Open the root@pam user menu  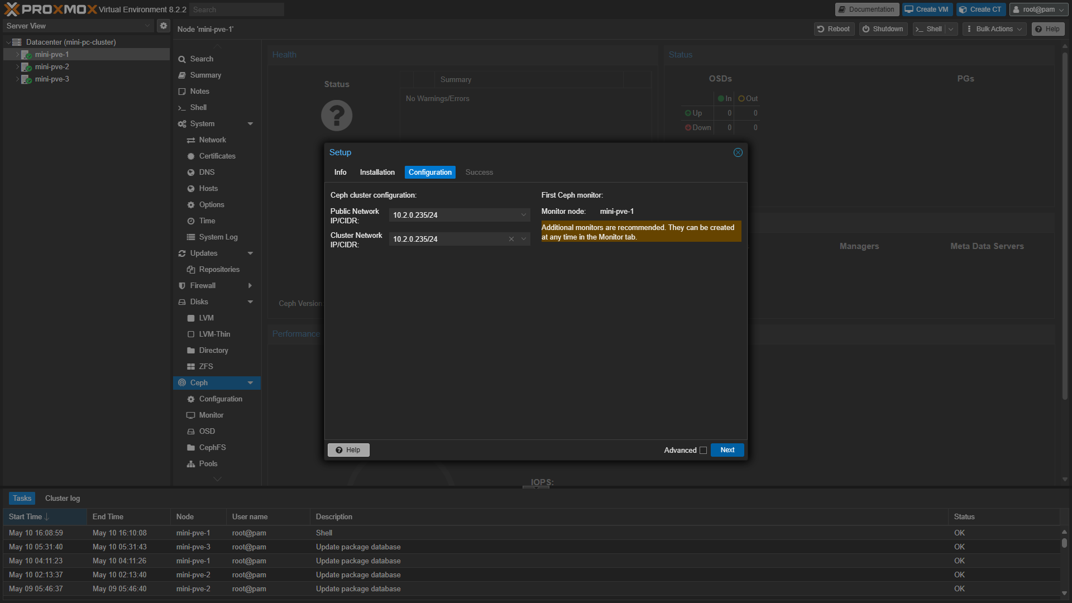(x=1038, y=9)
